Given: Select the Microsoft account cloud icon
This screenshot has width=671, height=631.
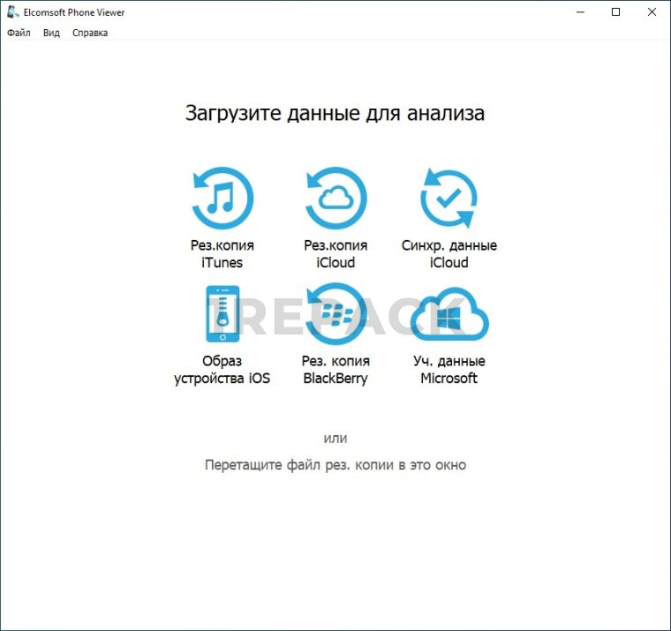Looking at the screenshot, I should tap(449, 315).
